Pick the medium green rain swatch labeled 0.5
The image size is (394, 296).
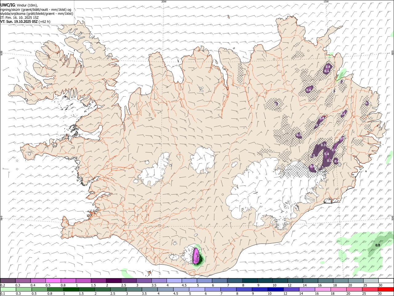39,289
